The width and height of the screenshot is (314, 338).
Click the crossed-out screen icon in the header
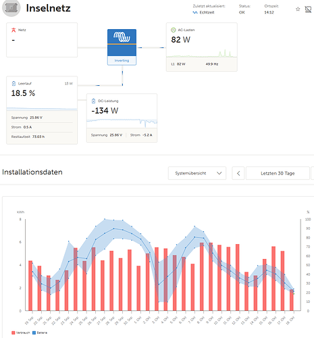pos(308,9)
